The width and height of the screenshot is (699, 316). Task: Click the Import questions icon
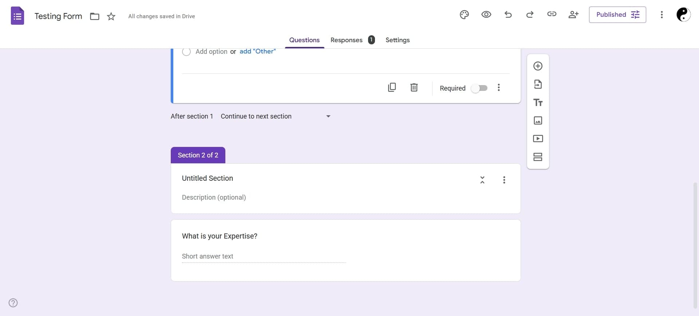[538, 84]
